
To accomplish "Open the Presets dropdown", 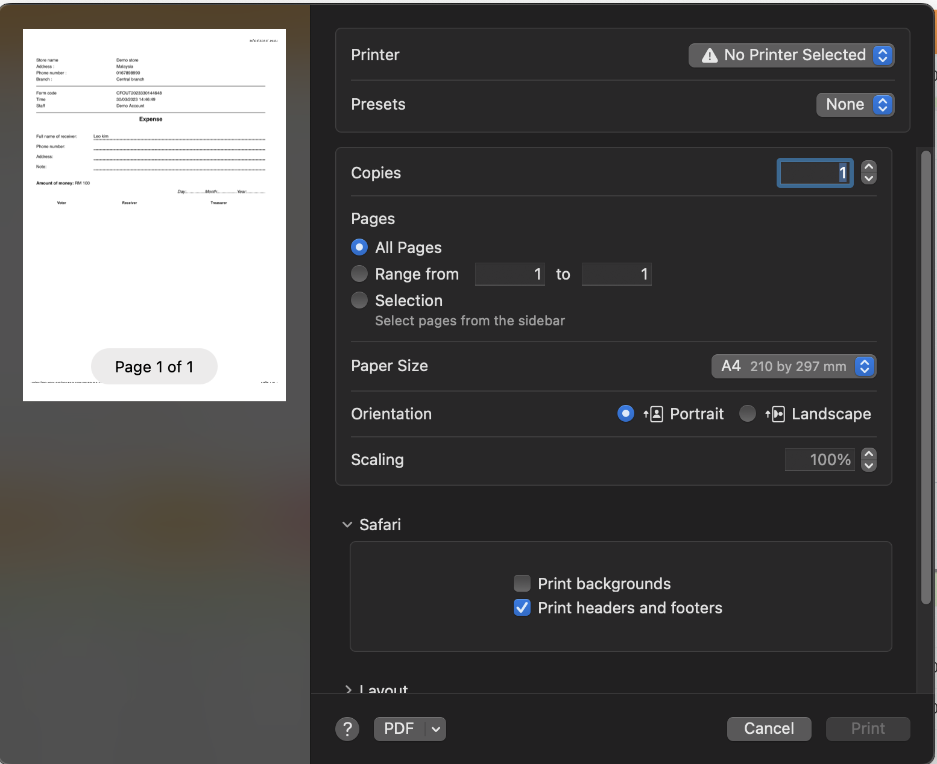I will [x=855, y=105].
